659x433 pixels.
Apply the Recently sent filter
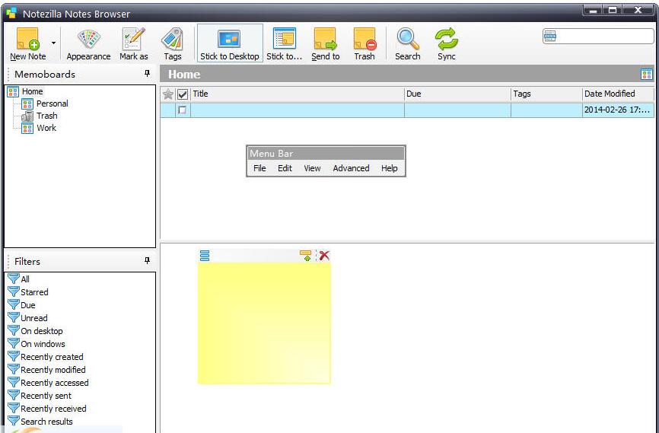40,396
